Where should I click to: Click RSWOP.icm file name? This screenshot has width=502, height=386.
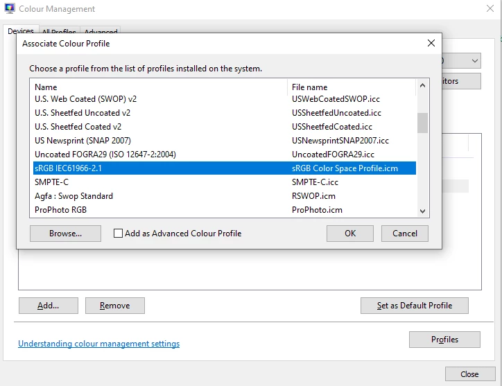point(313,196)
